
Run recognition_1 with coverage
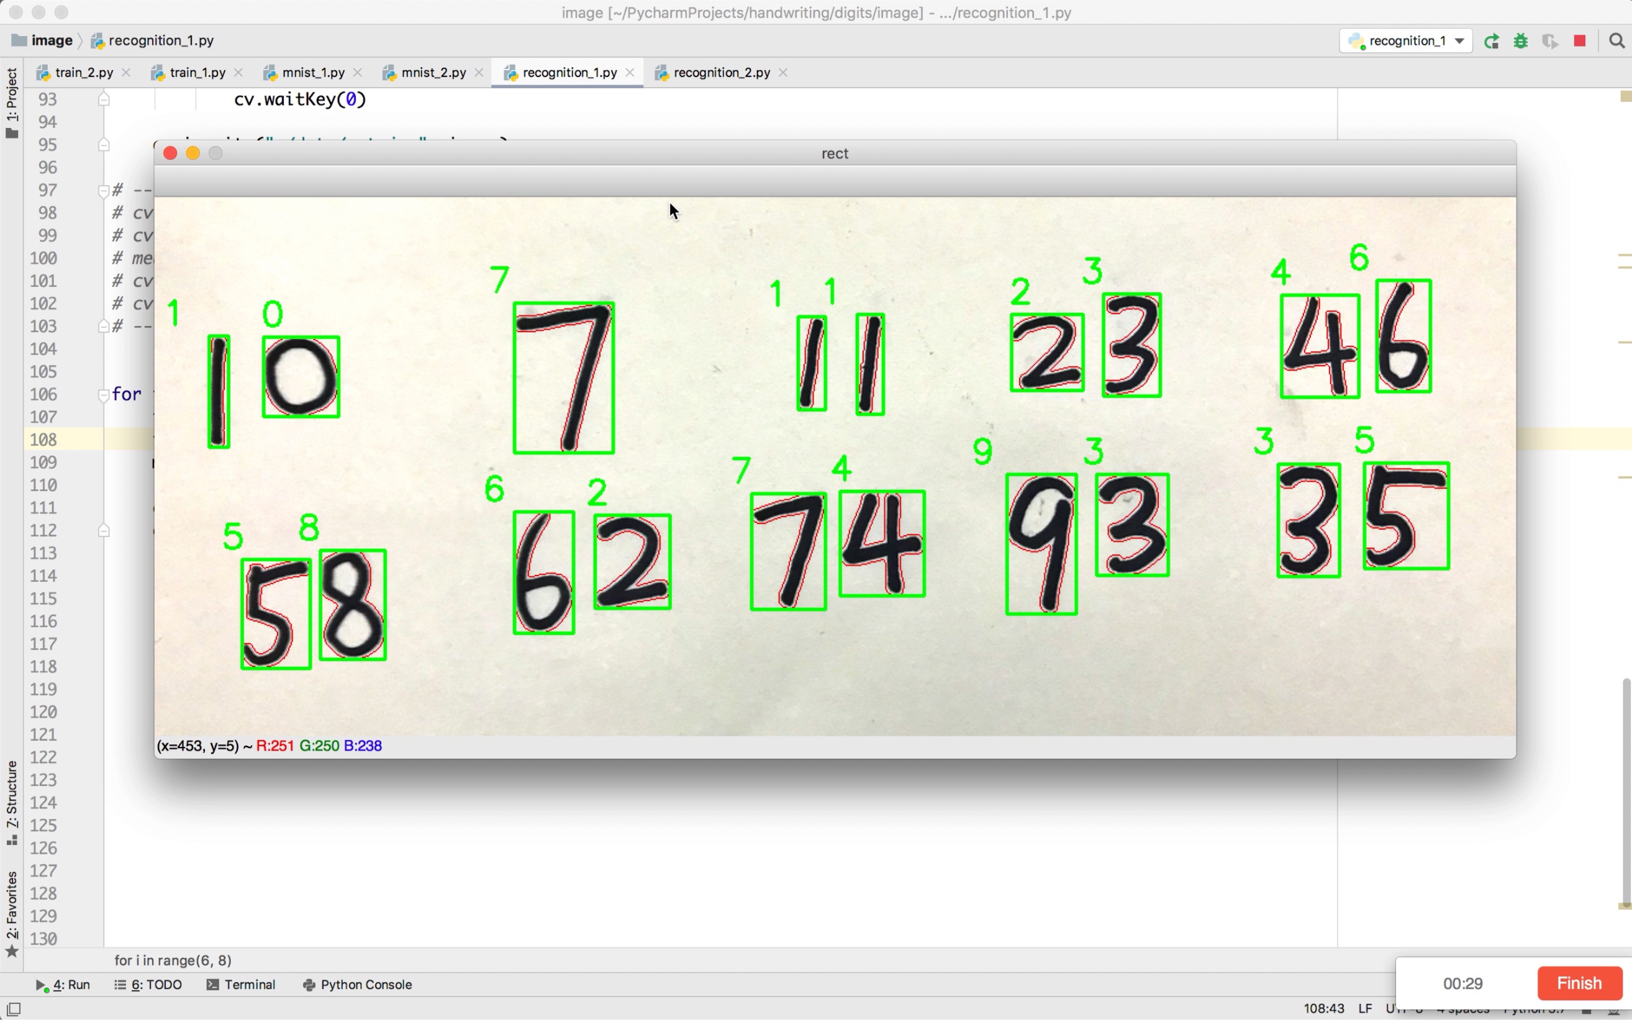point(1549,40)
